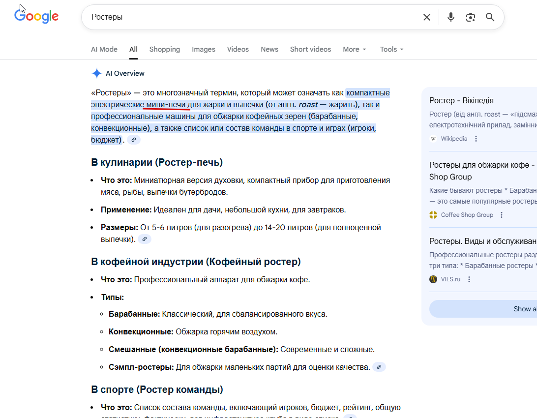Click bold label Смешанные (конвекционные барабанные):

(193, 350)
